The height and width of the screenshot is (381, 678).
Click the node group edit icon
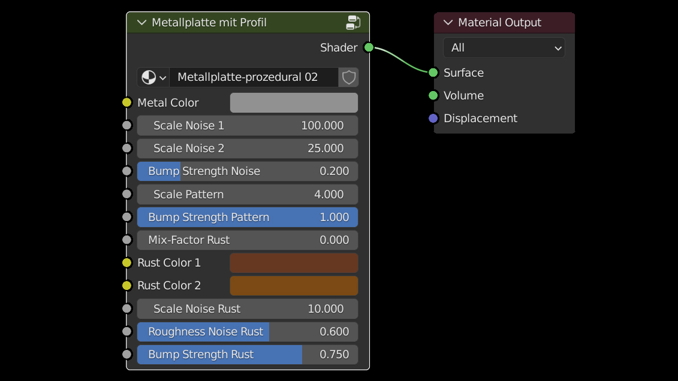click(353, 23)
